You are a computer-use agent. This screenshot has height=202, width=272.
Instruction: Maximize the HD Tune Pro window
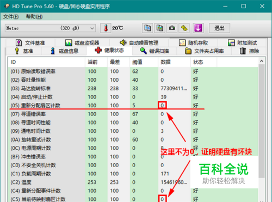(x=244, y=6)
